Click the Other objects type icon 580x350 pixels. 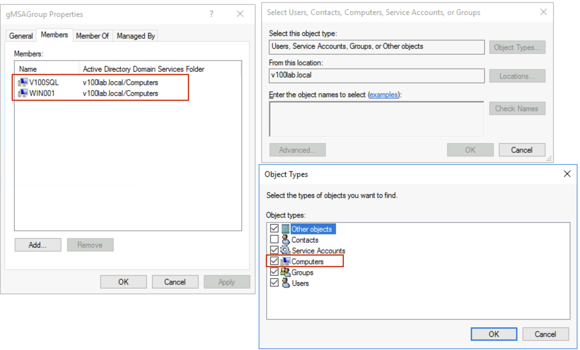coord(286,229)
